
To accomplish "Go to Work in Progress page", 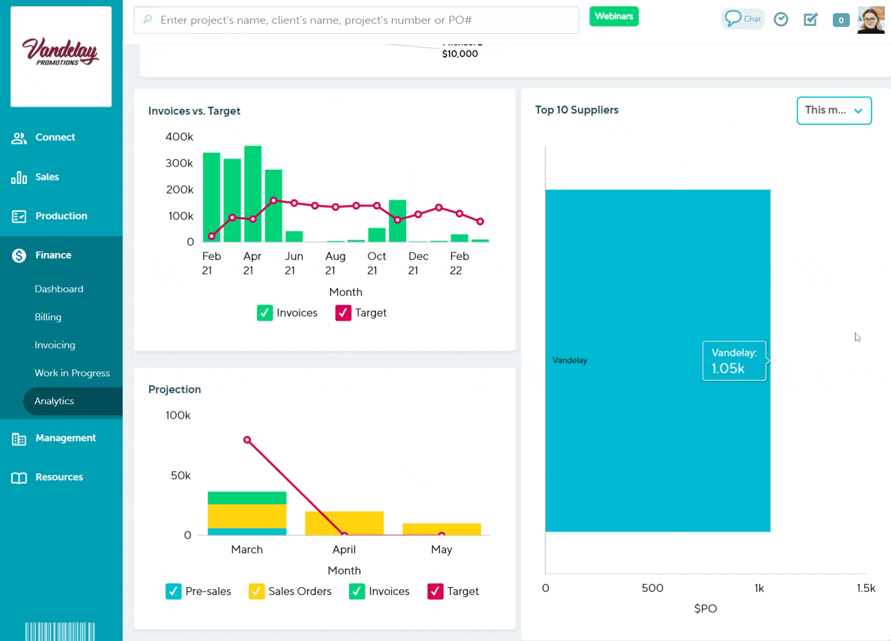I will [x=72, y=373].
